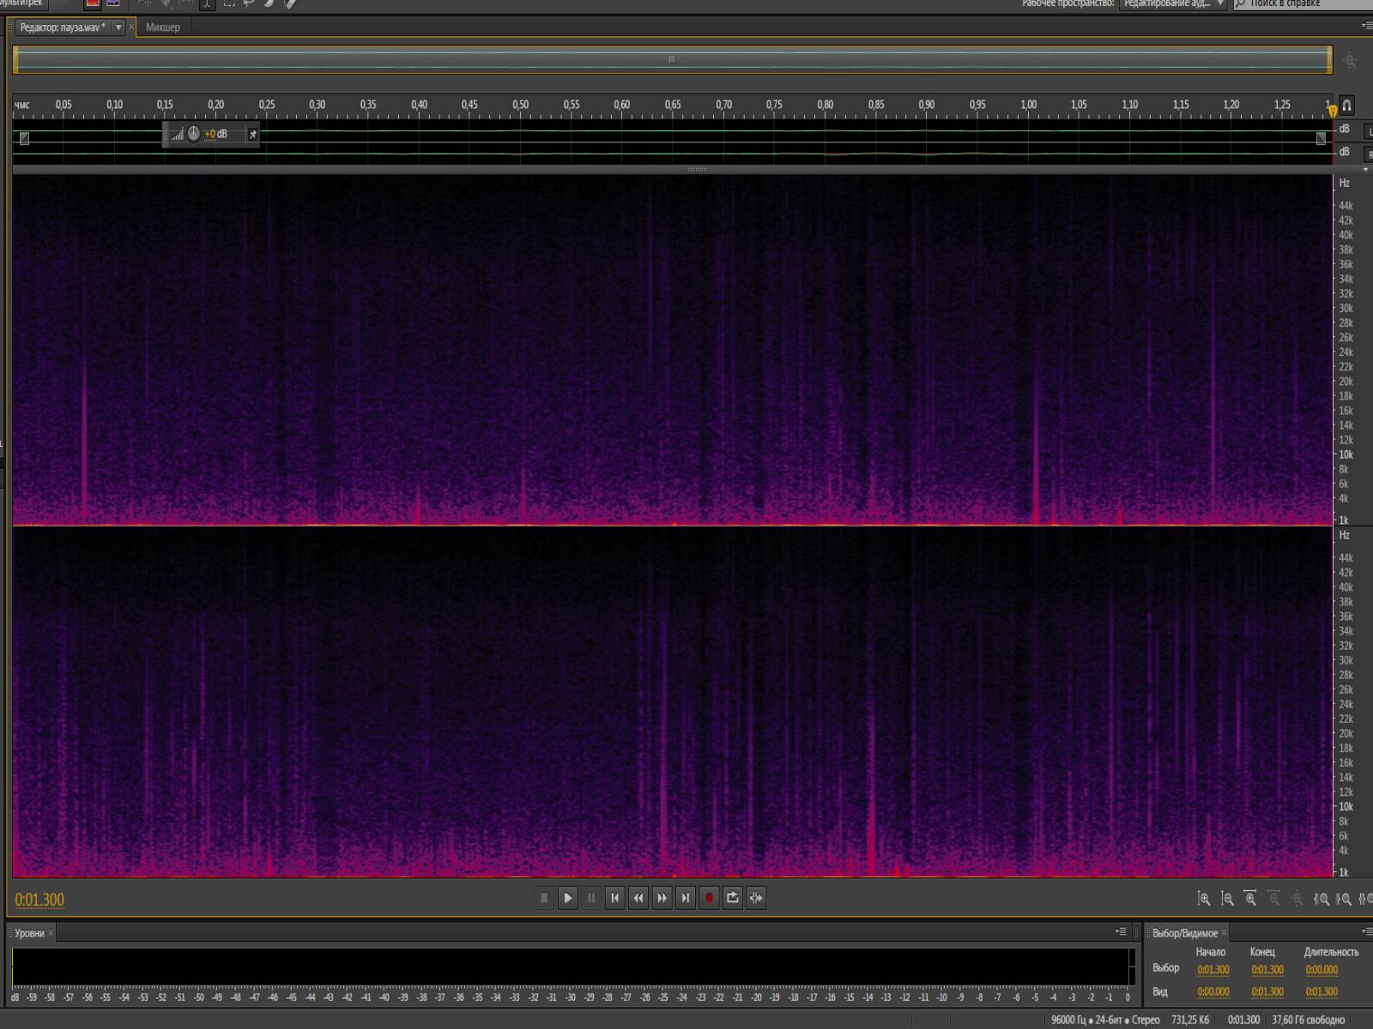The height and width of the screenshot is (1029, 1373).
Task: Adjust the +0 dB HUD gain knob
Action: (194, 134)
